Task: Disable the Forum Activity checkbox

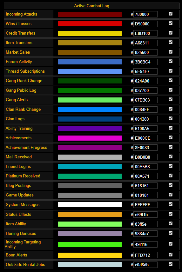Action: click(x=171, y=61)
